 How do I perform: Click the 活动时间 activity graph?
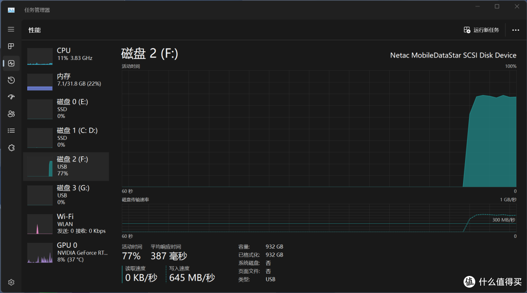(319, 129)
